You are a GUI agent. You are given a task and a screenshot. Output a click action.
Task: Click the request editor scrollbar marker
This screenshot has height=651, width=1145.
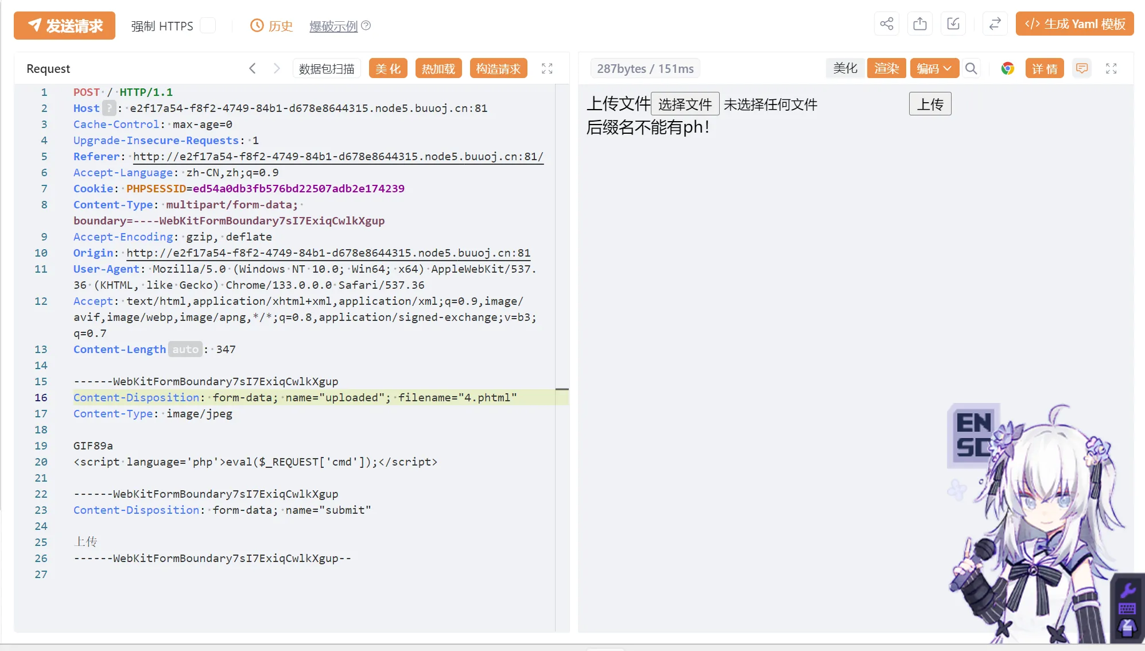click(x=562, y=389)
